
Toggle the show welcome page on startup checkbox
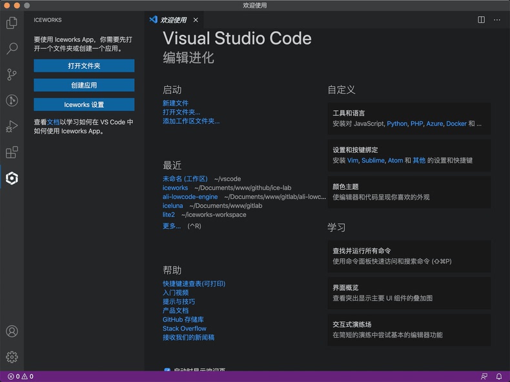[167, 371]
